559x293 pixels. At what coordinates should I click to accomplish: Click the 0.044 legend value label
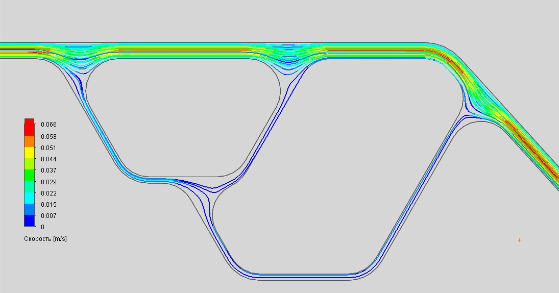[48, 159]
